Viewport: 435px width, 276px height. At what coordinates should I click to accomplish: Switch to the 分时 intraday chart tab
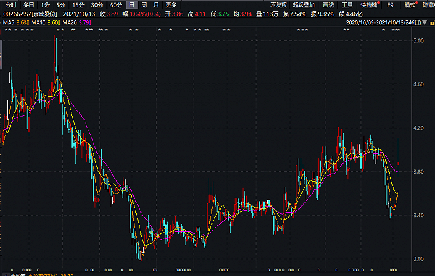pos(11,5)
